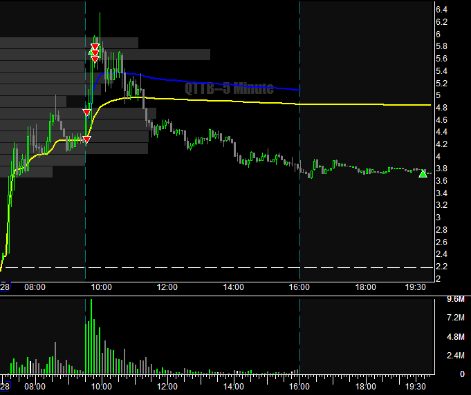Click the boxed date 28 under volume panel
Image resolution: width=471 pixels, height=395 pixels.
pyautogui.click(x=5, y=386)
